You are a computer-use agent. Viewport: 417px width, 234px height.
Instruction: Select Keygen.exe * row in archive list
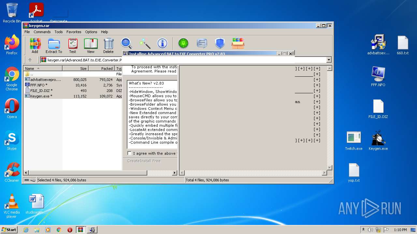[73, 96]
